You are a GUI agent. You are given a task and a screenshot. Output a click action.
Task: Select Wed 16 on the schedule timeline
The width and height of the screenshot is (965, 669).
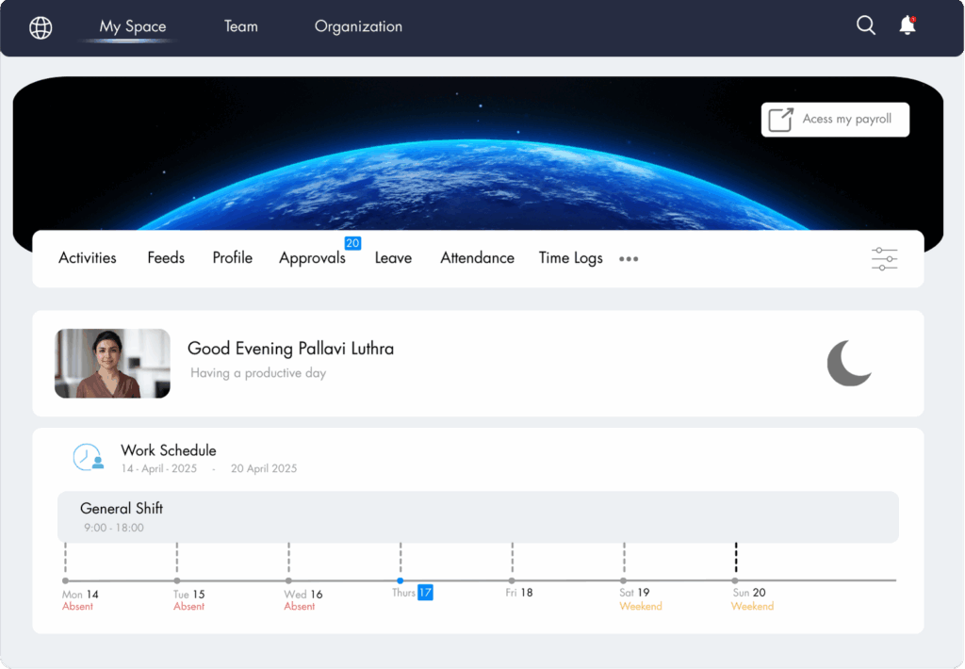coord(303,595)
